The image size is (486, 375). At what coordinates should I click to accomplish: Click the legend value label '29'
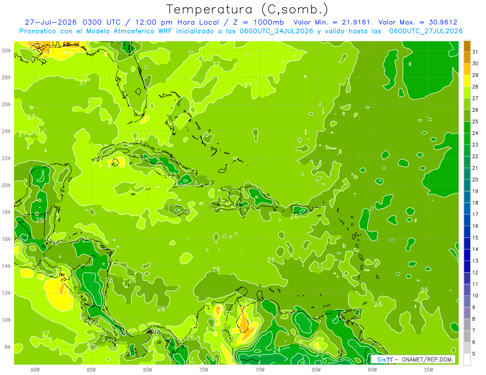click(x=475, y=75)
